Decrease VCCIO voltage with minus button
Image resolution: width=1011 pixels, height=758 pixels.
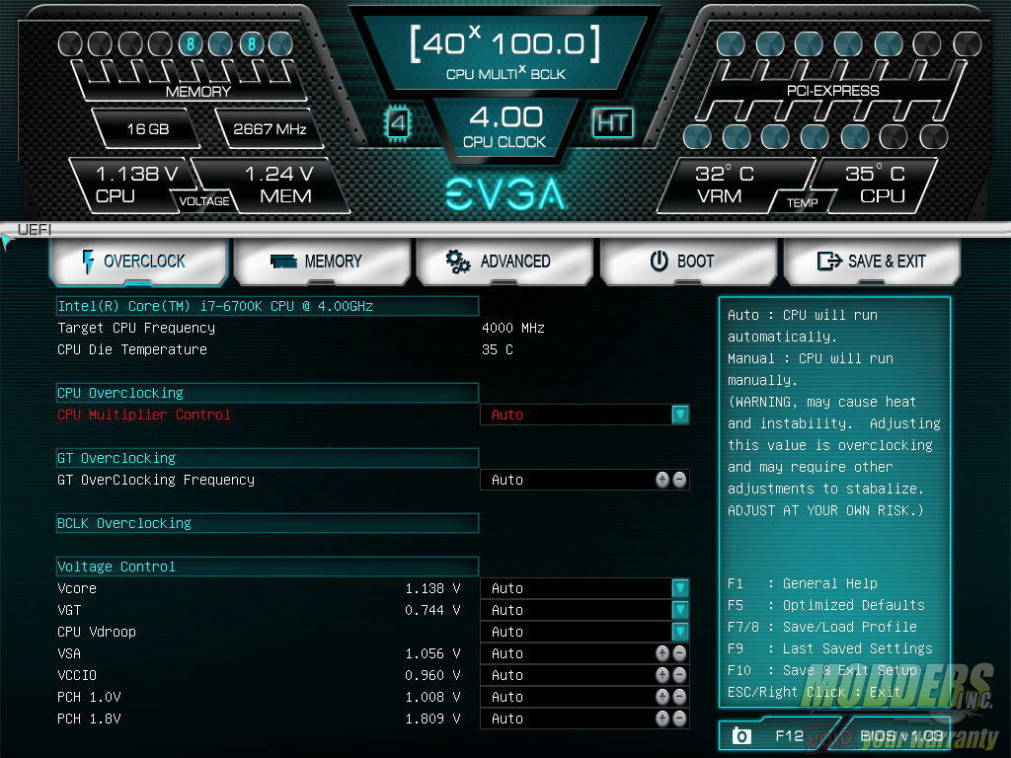(679, 675)
